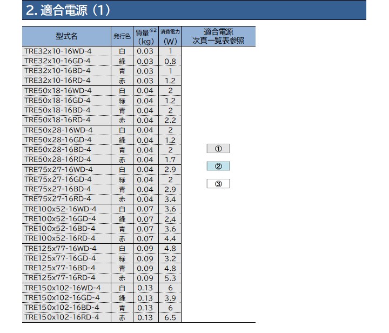Screen dimensions: 389x333
Task: Click the 発行色 column header
Action: click(x=122, y=36)
